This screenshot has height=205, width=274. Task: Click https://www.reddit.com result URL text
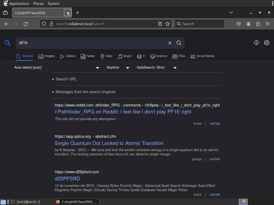[74, 105]
